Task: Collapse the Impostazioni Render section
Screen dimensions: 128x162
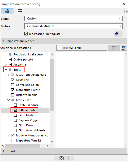Action: pos(4,41)
